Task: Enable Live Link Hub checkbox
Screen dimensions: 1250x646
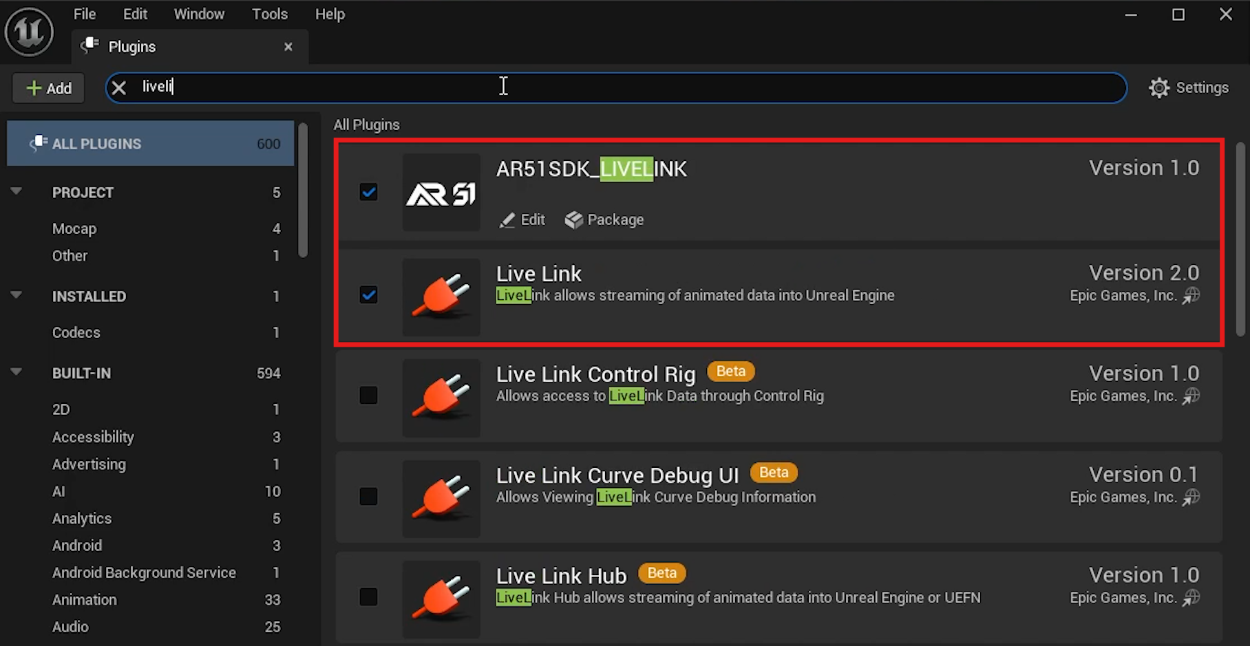Action: click(x=368, y=596)
